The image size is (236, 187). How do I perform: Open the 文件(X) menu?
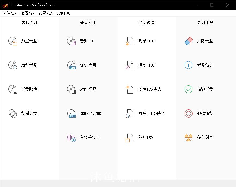point(9,13)
